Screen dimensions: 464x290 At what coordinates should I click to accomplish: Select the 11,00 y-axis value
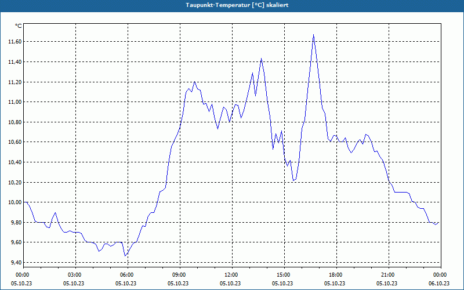tap(15, 102)
